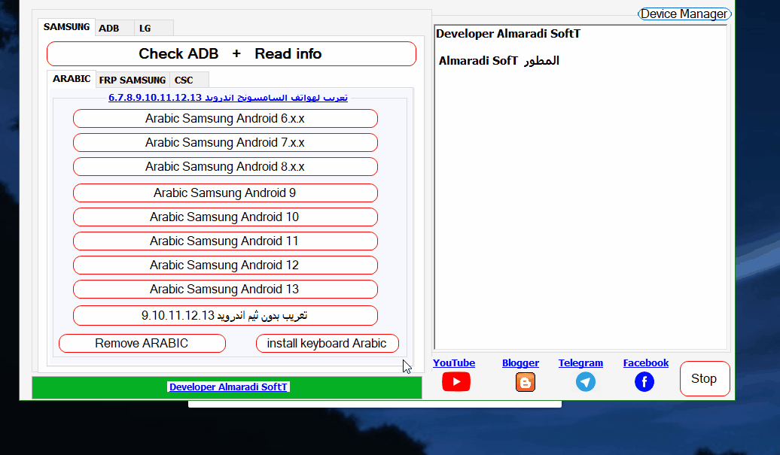Click the 'Almaradi SofT' Arabic log line
This screenshot has width=780, height=455.
coord(499,61)
